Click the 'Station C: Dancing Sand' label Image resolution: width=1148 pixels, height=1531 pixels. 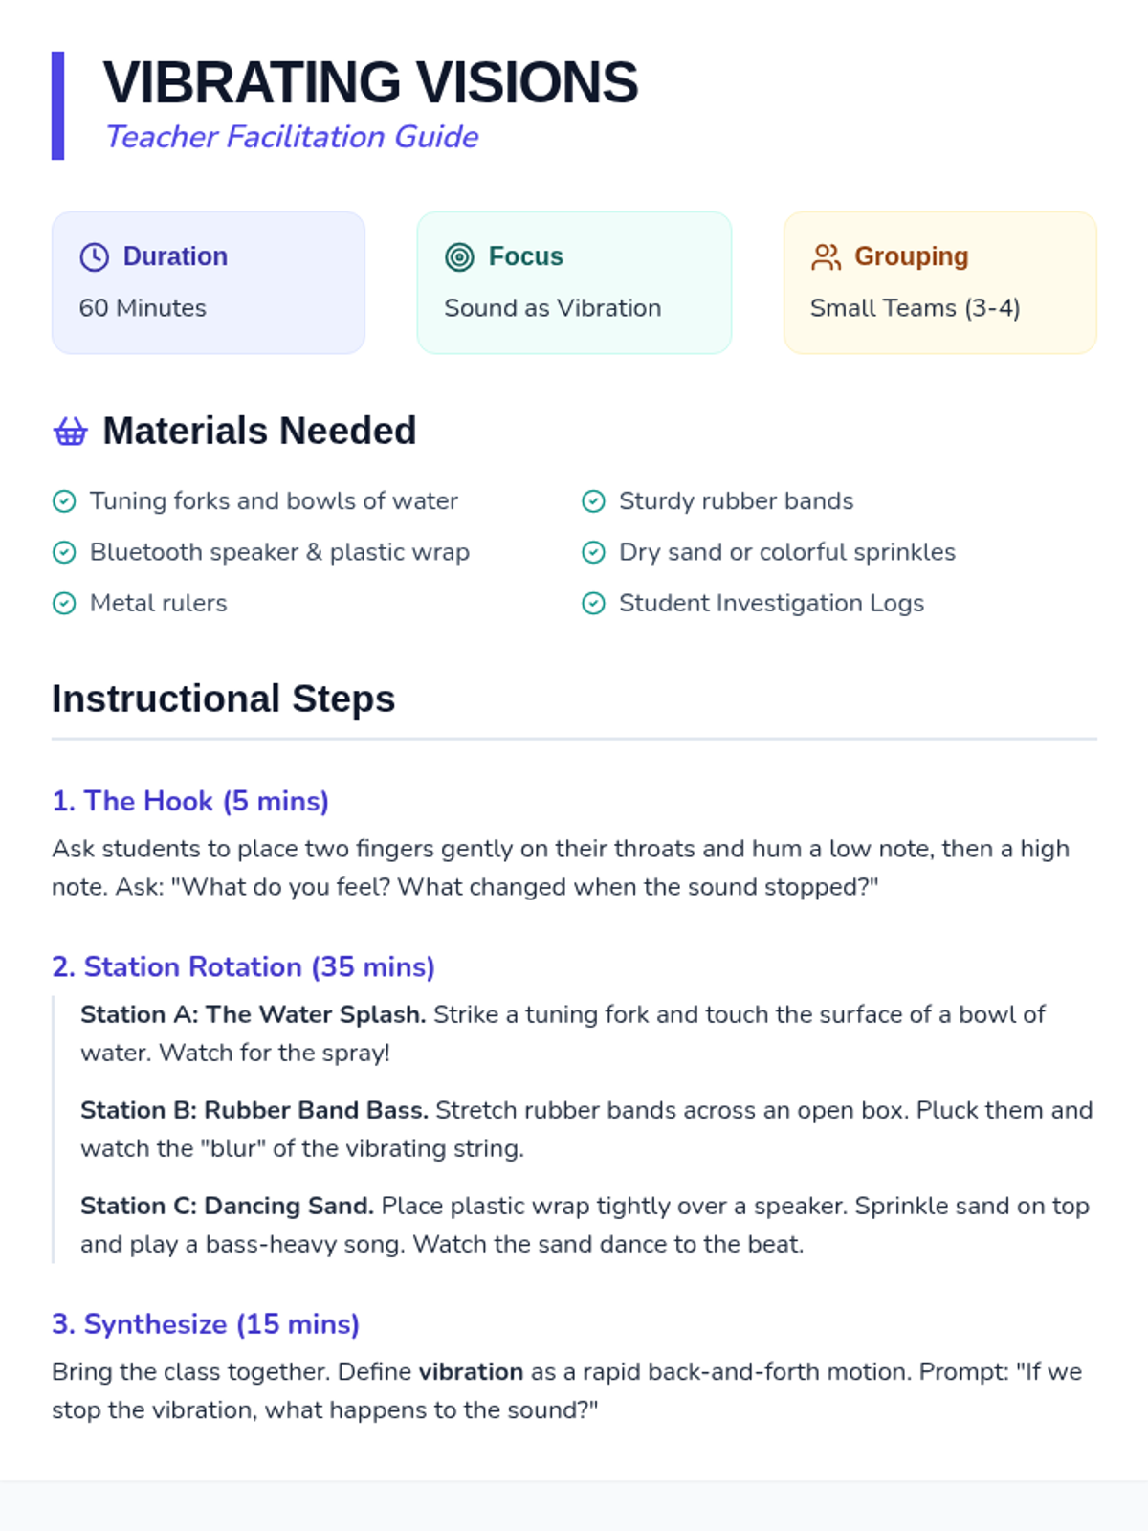tap(227, 1206)
